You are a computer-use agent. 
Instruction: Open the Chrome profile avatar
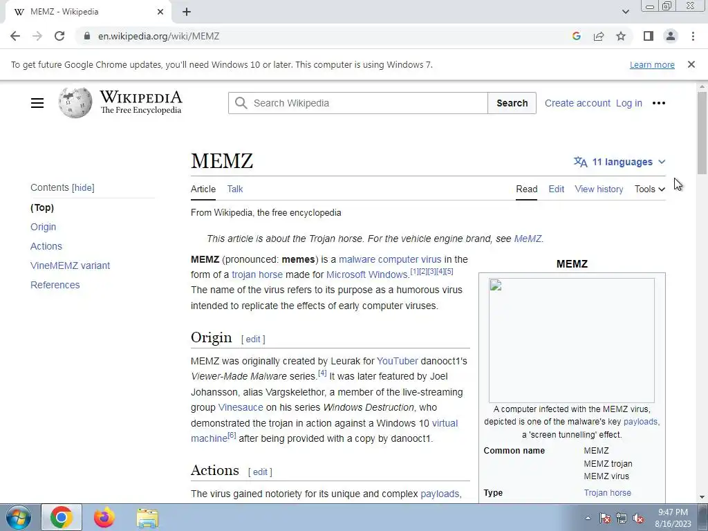(x=671, y=36)
